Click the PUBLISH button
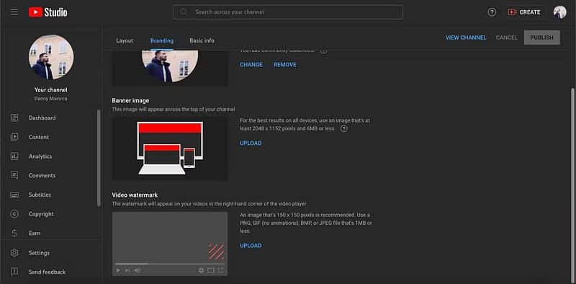Image resolution: width=576 pixels, height=284 pixels. (x=542, y=37)
